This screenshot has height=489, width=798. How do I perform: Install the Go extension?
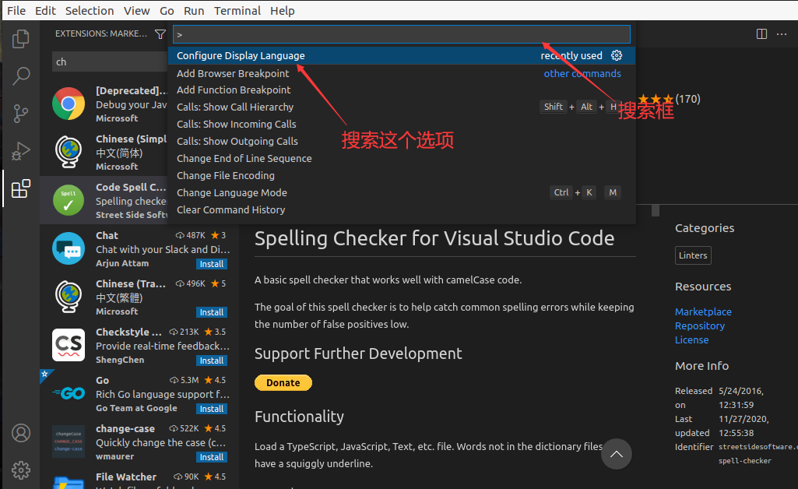point(212,409)
